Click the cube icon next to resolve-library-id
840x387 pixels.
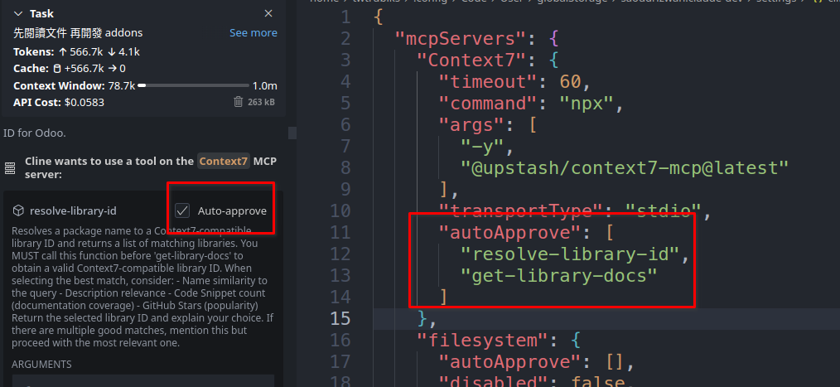(19, 210)
